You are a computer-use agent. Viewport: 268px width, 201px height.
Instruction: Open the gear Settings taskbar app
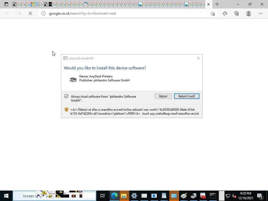tap(134, 196)
